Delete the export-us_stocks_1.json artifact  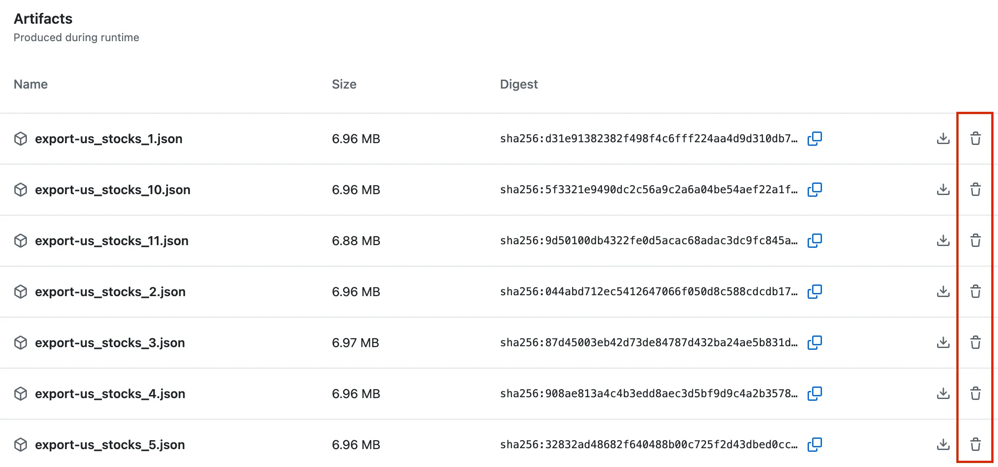point(975,139)
